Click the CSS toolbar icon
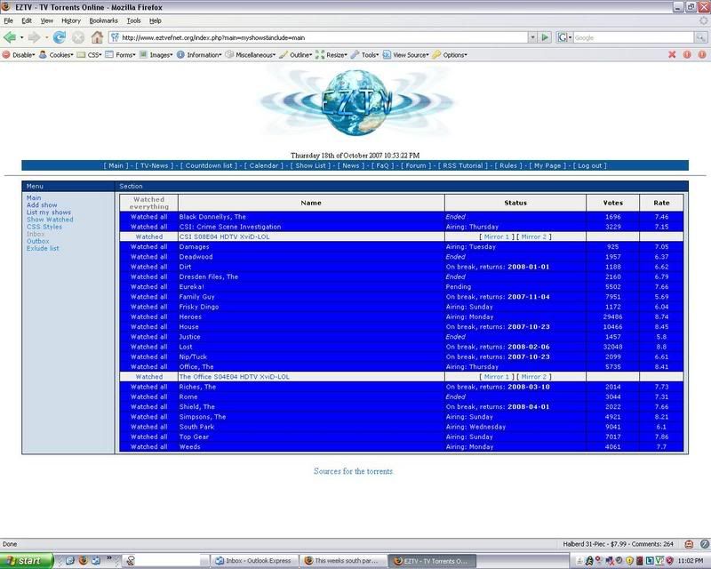Screen dimensions: 711x569 (x=81, y=55)
